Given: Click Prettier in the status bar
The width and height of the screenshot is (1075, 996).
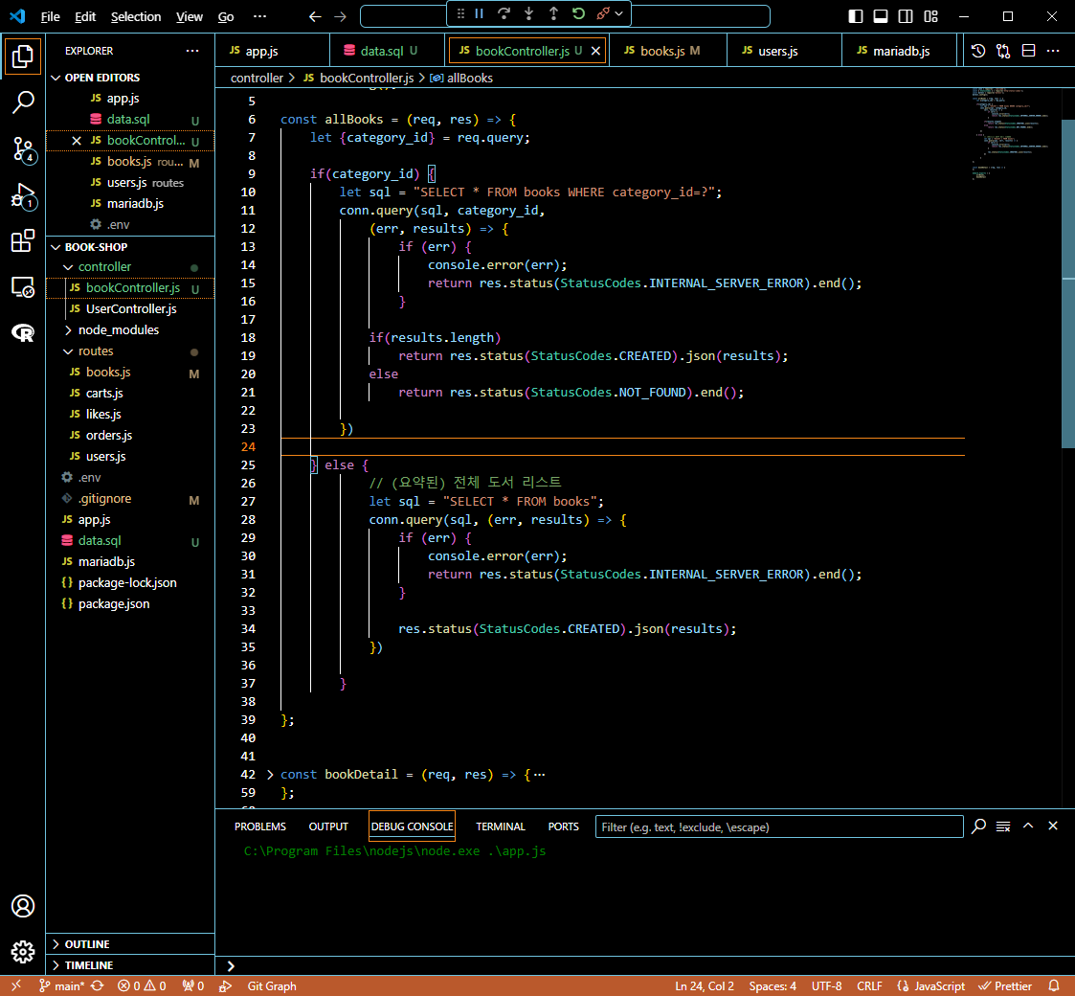Looking at the screenshot, I should (1005, 985).
